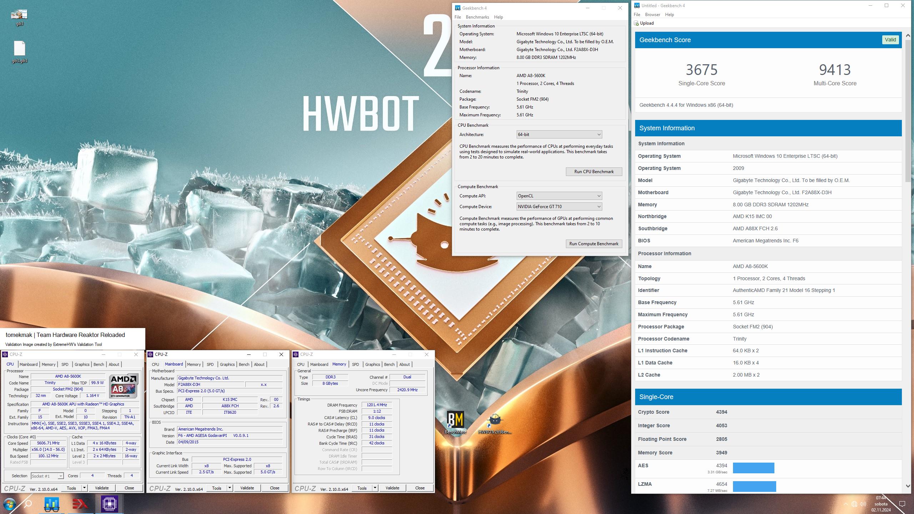Screen dimensions: 914x514
Task: Click Validate in CPU-Z Memory window
Action: click(392, 488)
